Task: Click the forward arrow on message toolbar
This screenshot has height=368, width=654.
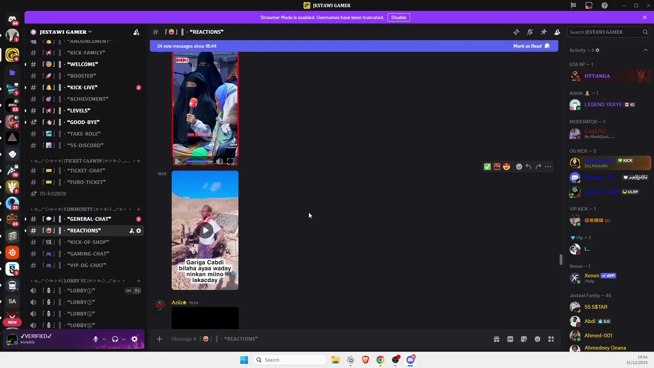Action: [x=538, y=167]
